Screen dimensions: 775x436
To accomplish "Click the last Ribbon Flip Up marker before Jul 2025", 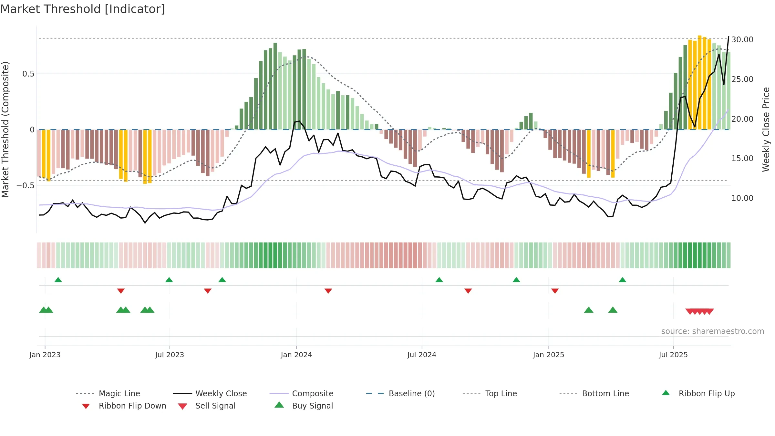I will coord(623,280).
